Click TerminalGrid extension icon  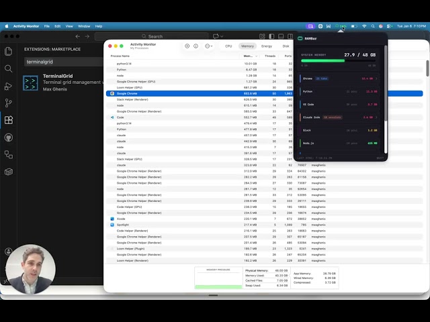tap(30, 83)
